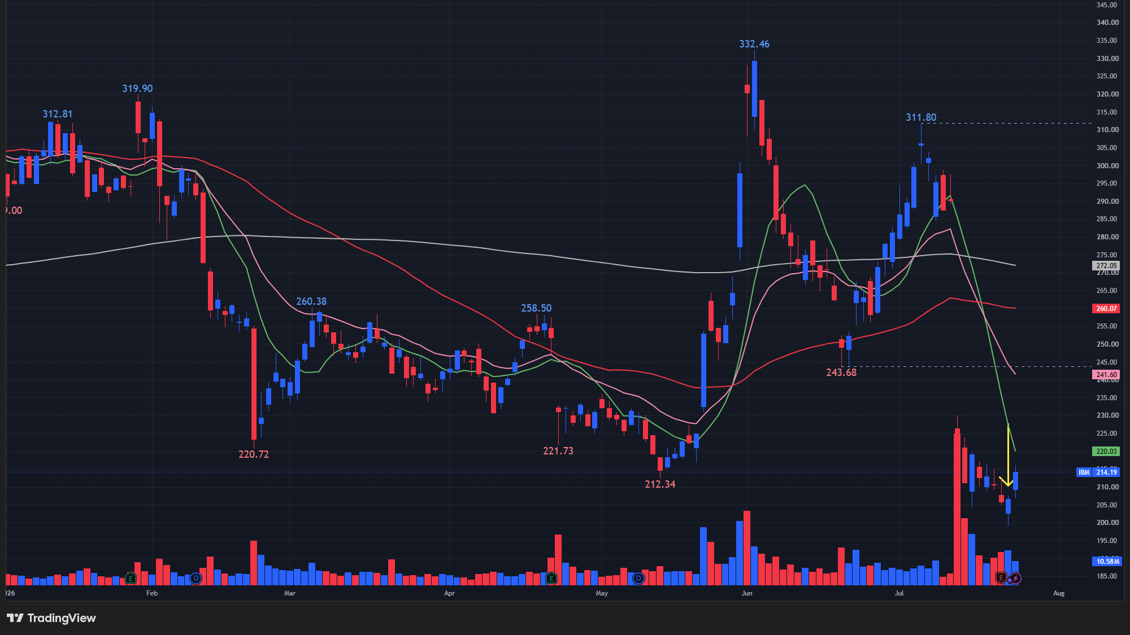Click 185.00 on the price scale
The image size is (1130, 635).
(x=1107, y=576)
